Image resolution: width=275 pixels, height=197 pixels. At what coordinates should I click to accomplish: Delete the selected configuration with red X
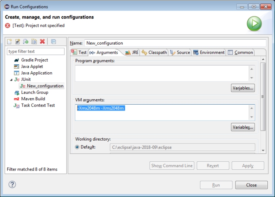(42, 42)
